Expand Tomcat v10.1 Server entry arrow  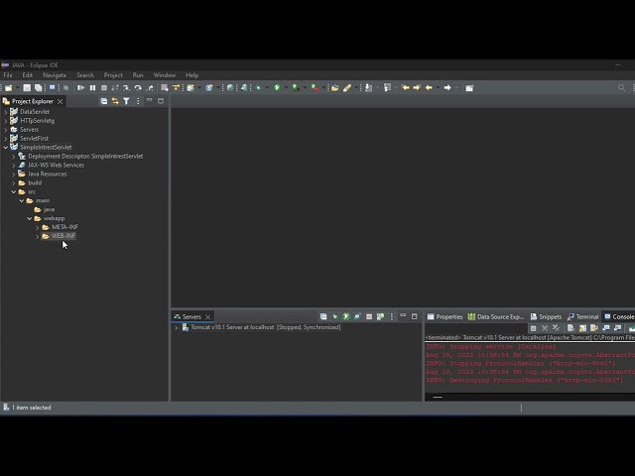point(177,327)
